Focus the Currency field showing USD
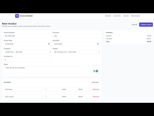Image resolution: width=154 pixels, height=116 pixels. (76, 36)
